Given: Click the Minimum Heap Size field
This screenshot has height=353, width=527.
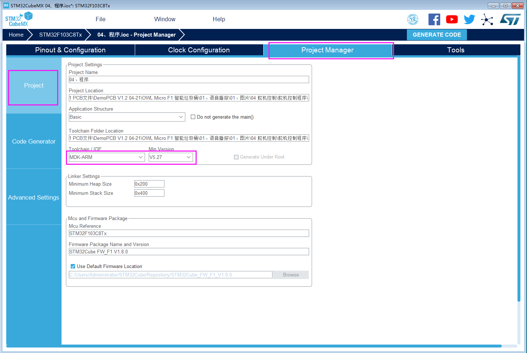Looking at the screenshot, I should click(x=149, y=184).
